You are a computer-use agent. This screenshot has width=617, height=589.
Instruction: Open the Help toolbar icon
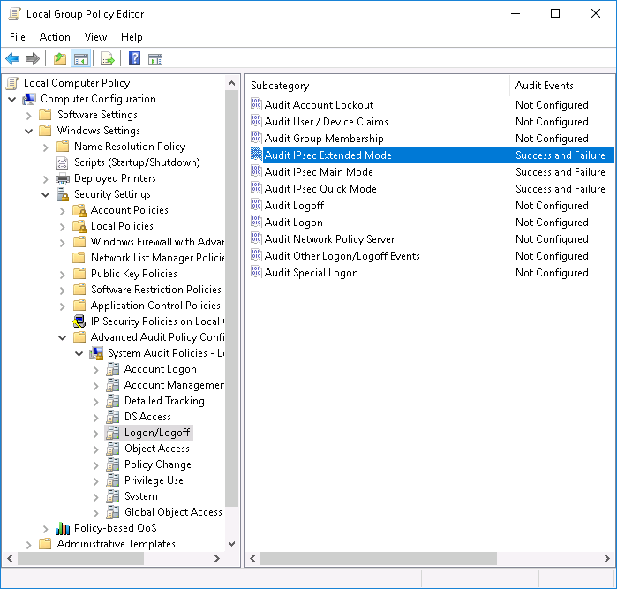(134, 58)
